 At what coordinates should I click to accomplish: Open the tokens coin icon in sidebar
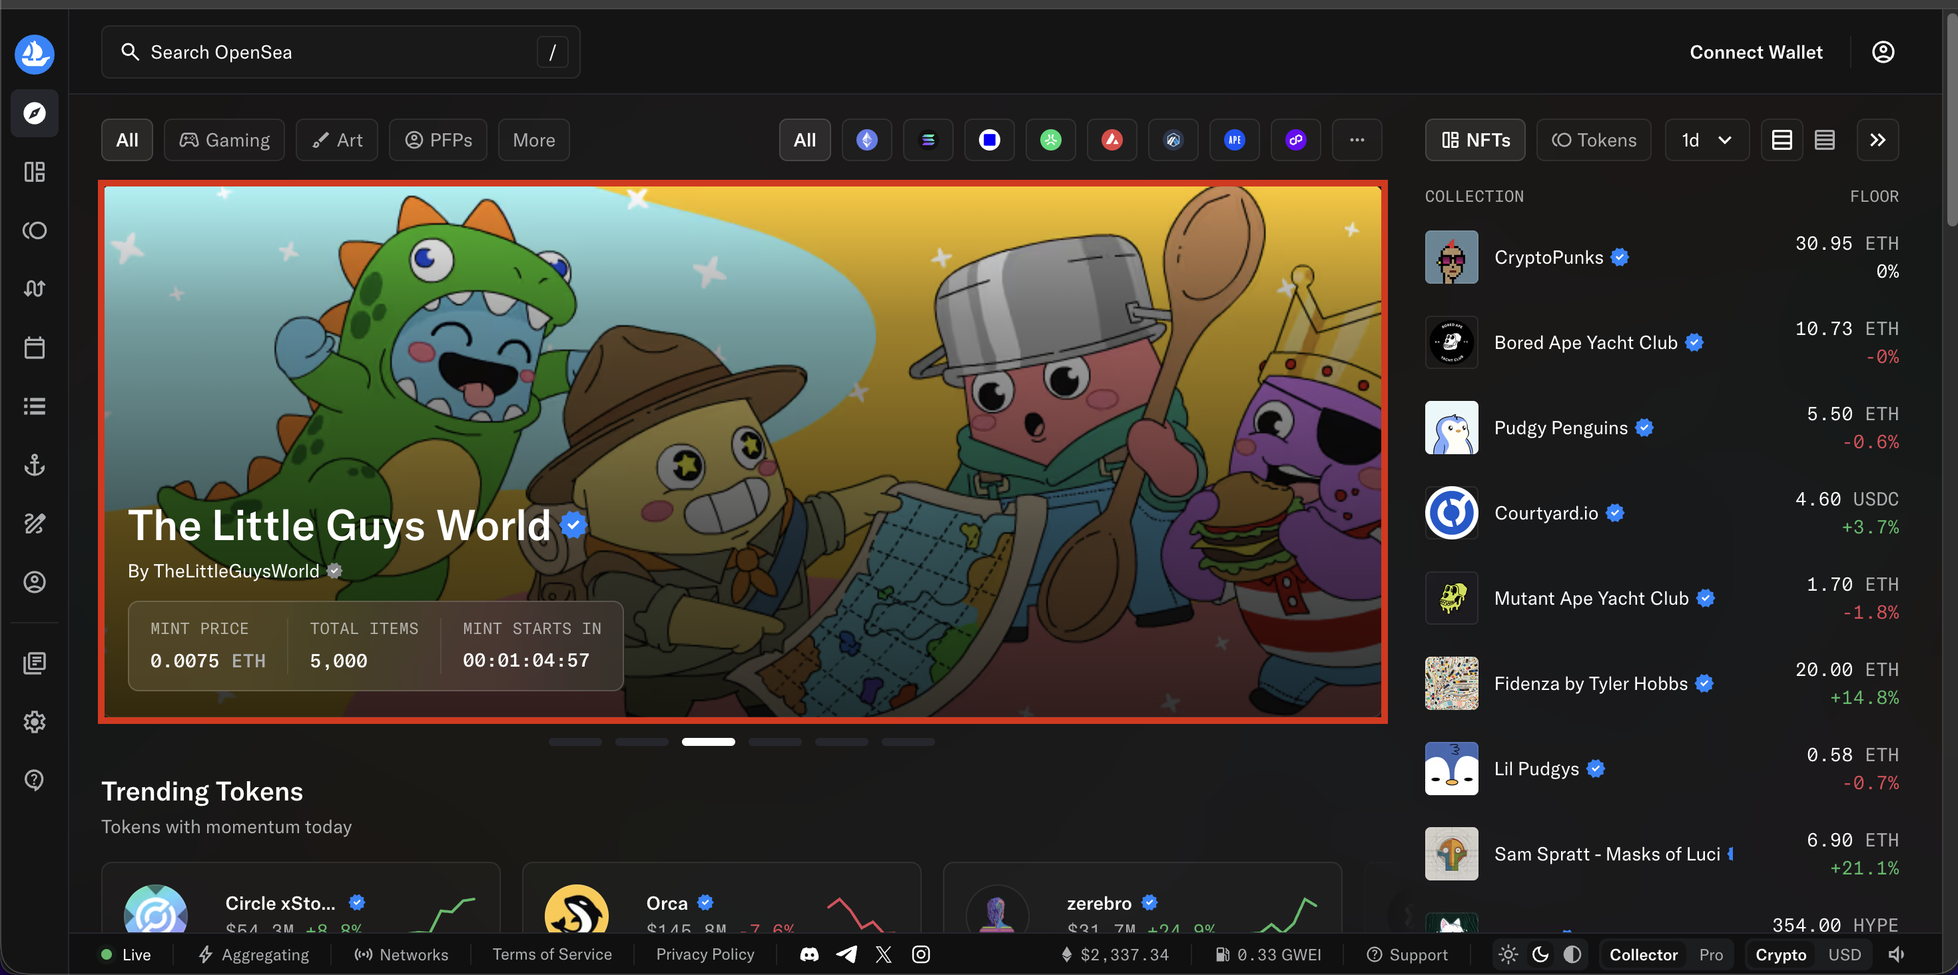point(34,230)
